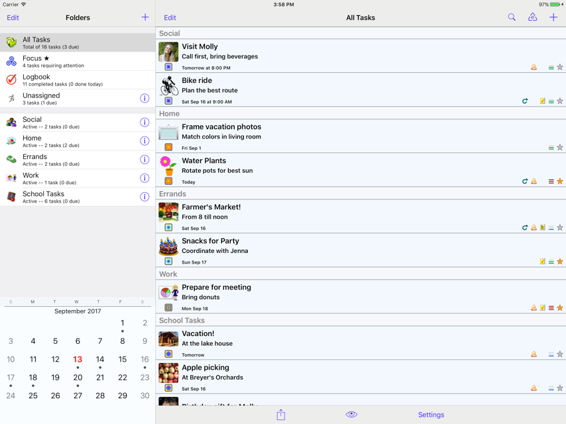Image resolution: width=566 pixels, height=424 pixels.
Task: Tap the alarm bell on Farmer's Market
Action: 534,228
